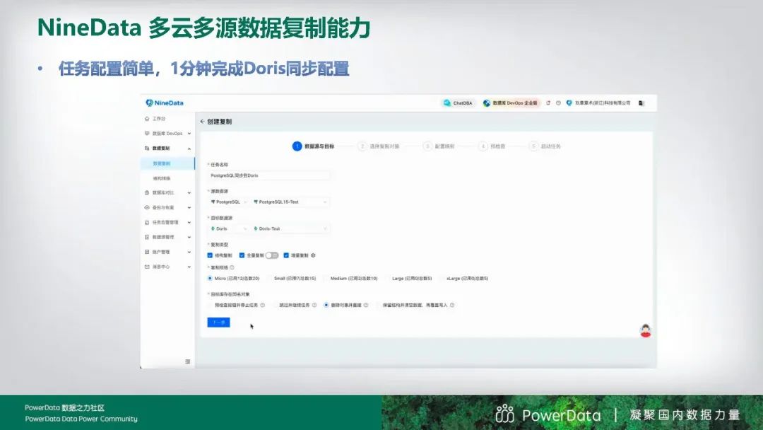This screenshot has width=763, height=430.
Task: Click the back arrow beside 创建复制
Action: (203, 121)
